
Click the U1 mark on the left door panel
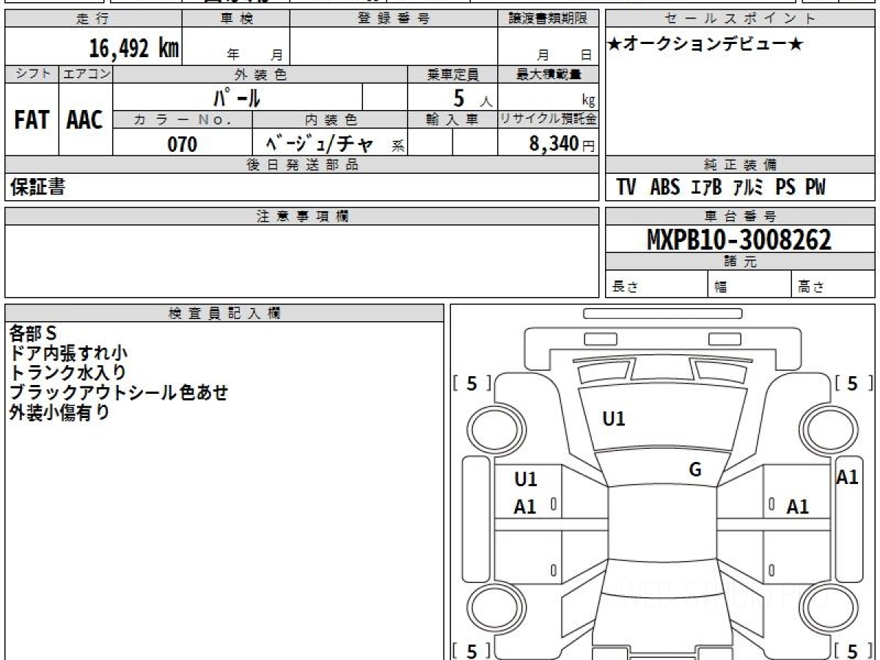[526, 480]
